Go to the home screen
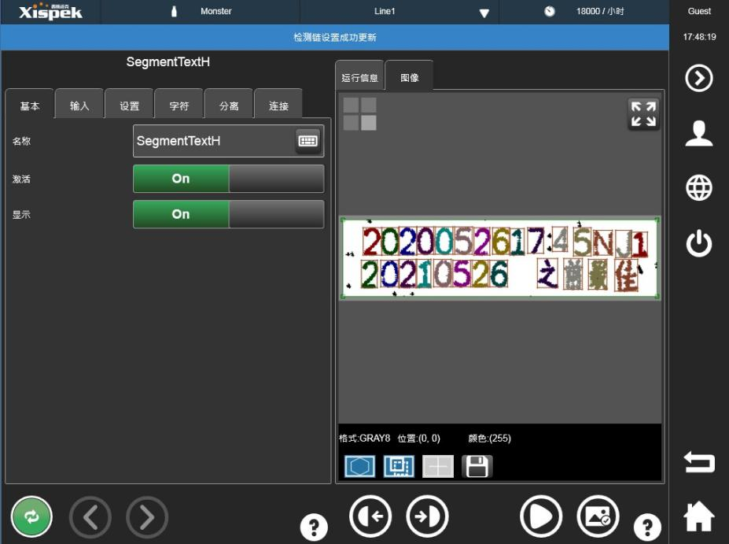 click(x=699, y=516)
